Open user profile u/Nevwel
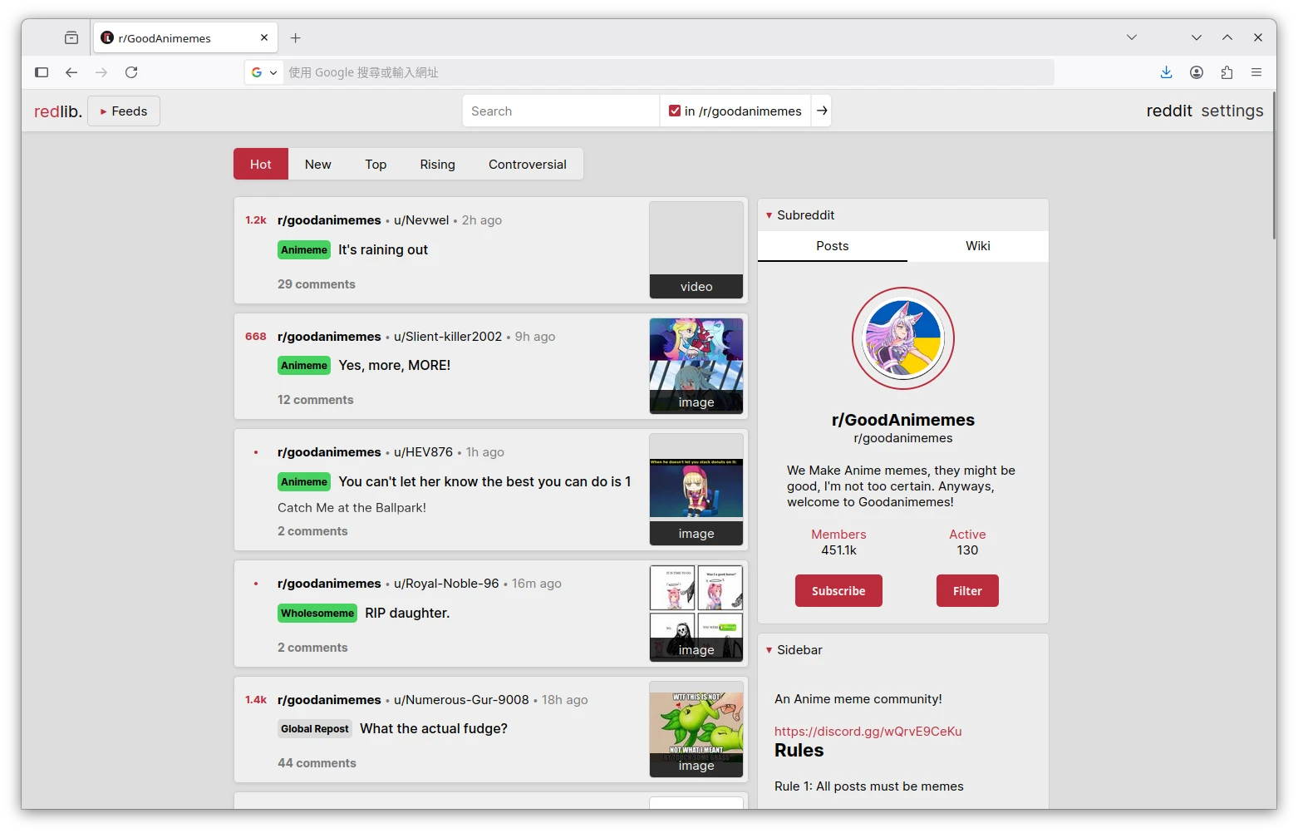The image size is (1298, 833). point(421,220)
